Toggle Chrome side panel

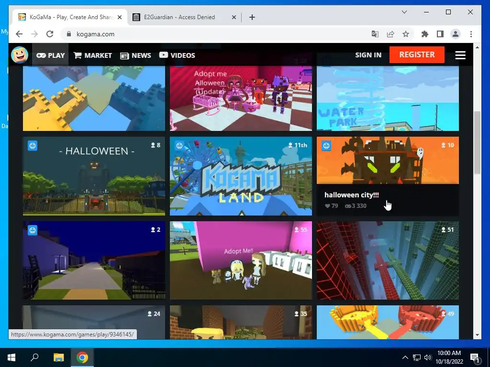pyautogui.click(x=440, y=34)
